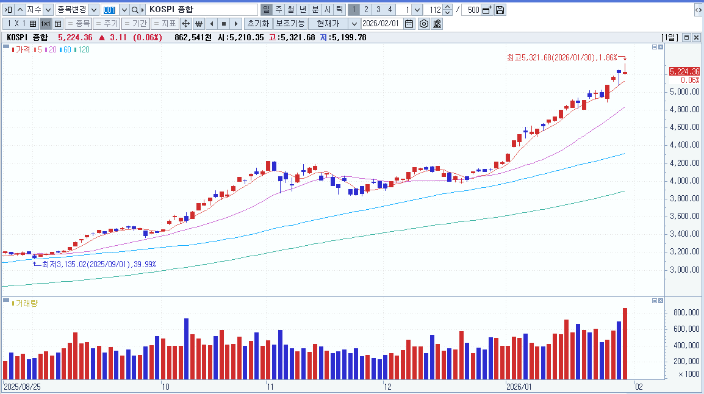
Task: Toggle the interval preset 4 button
Action: [x=390, y=9]
